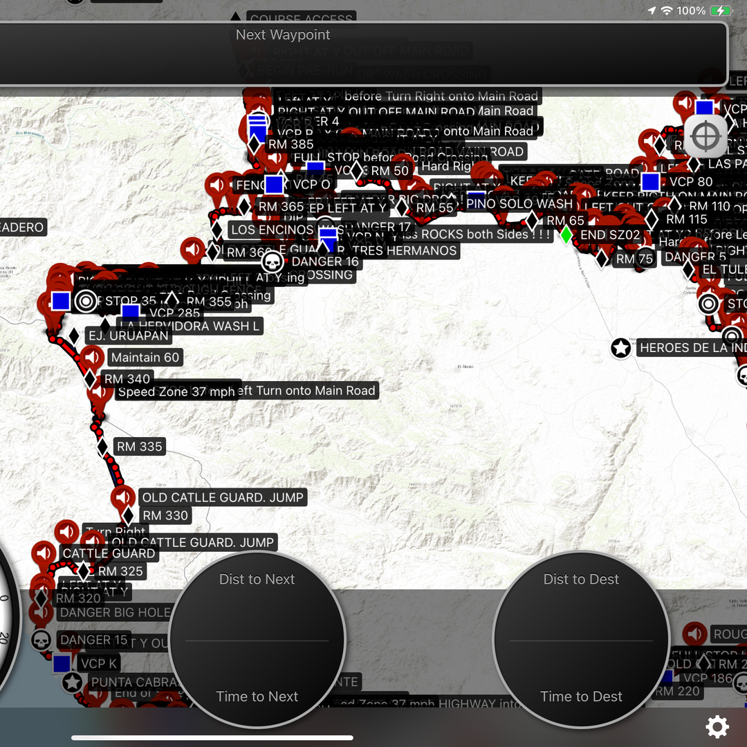Image resolution: width=747 pixels, height=747 pixels.
Task: Open settings with the gear icon
Action: tap(717, 726)
